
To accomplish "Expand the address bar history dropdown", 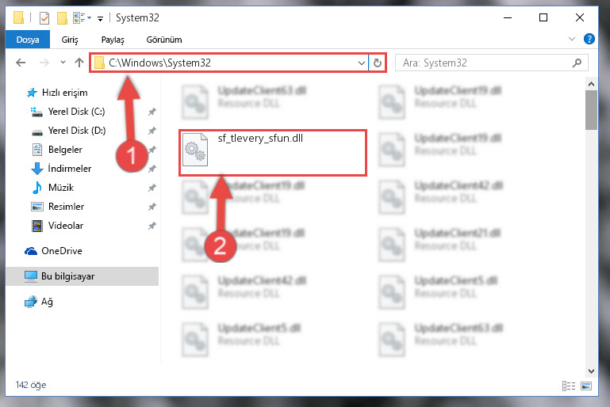I will coord(362,63).
